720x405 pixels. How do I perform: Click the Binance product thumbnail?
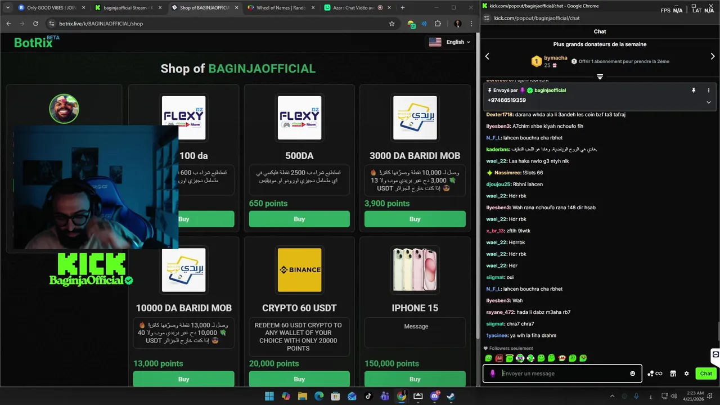[x=299, y=270]
